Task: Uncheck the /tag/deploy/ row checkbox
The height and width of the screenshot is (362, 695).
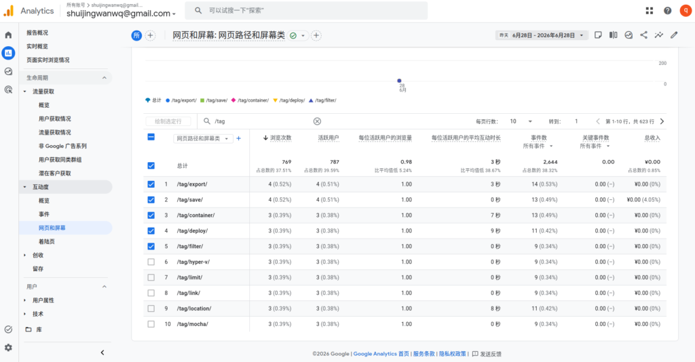Action: point(151,230)
